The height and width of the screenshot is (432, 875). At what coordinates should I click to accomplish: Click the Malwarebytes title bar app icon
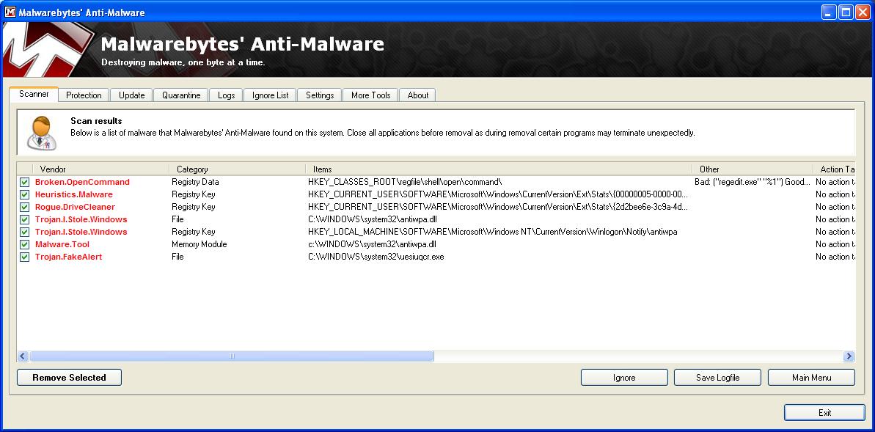tap(10, 12)
